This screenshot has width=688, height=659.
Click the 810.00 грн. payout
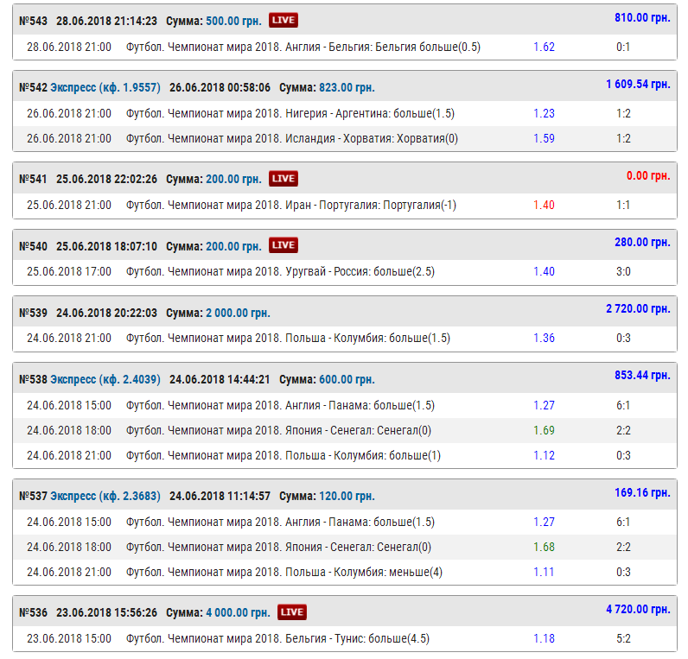(x=642, y=17)
